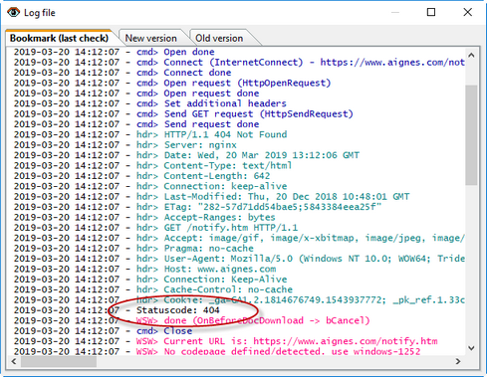Select the 'Open request done' line
This screenshot has height=377, width=487.
pos(136,94)
